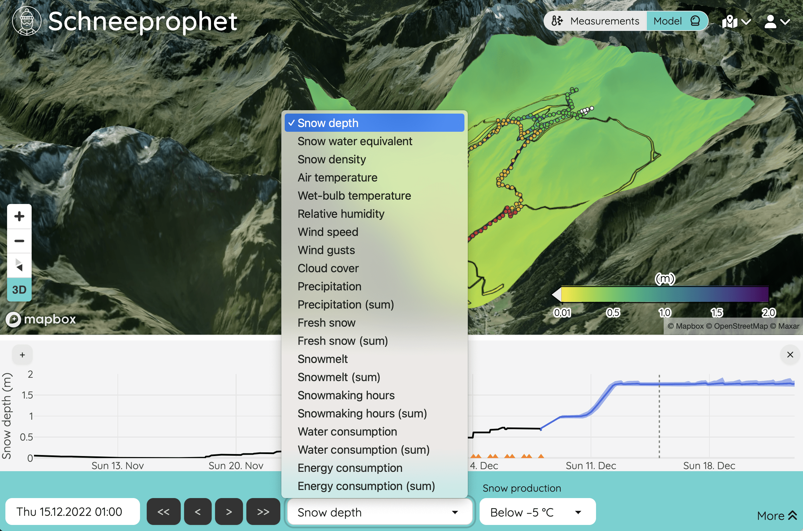Click the color scale lower-bound arrow
The width and height of the screenshot is (803, 531).
tap(556, 294)
